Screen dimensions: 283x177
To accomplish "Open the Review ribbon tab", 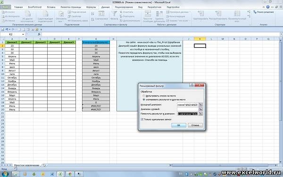I will (124, 7).
